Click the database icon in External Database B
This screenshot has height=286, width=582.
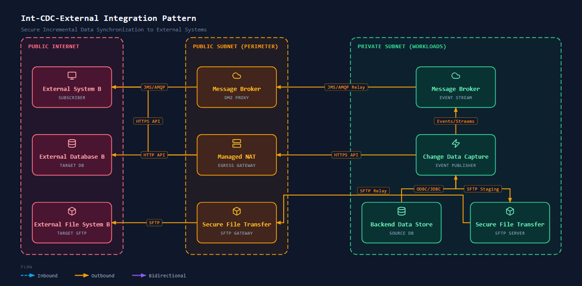point(72,144)
